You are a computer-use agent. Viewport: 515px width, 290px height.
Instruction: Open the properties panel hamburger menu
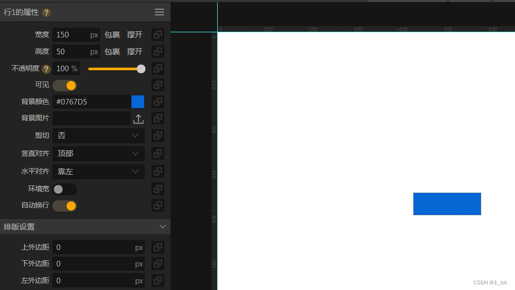159,12
